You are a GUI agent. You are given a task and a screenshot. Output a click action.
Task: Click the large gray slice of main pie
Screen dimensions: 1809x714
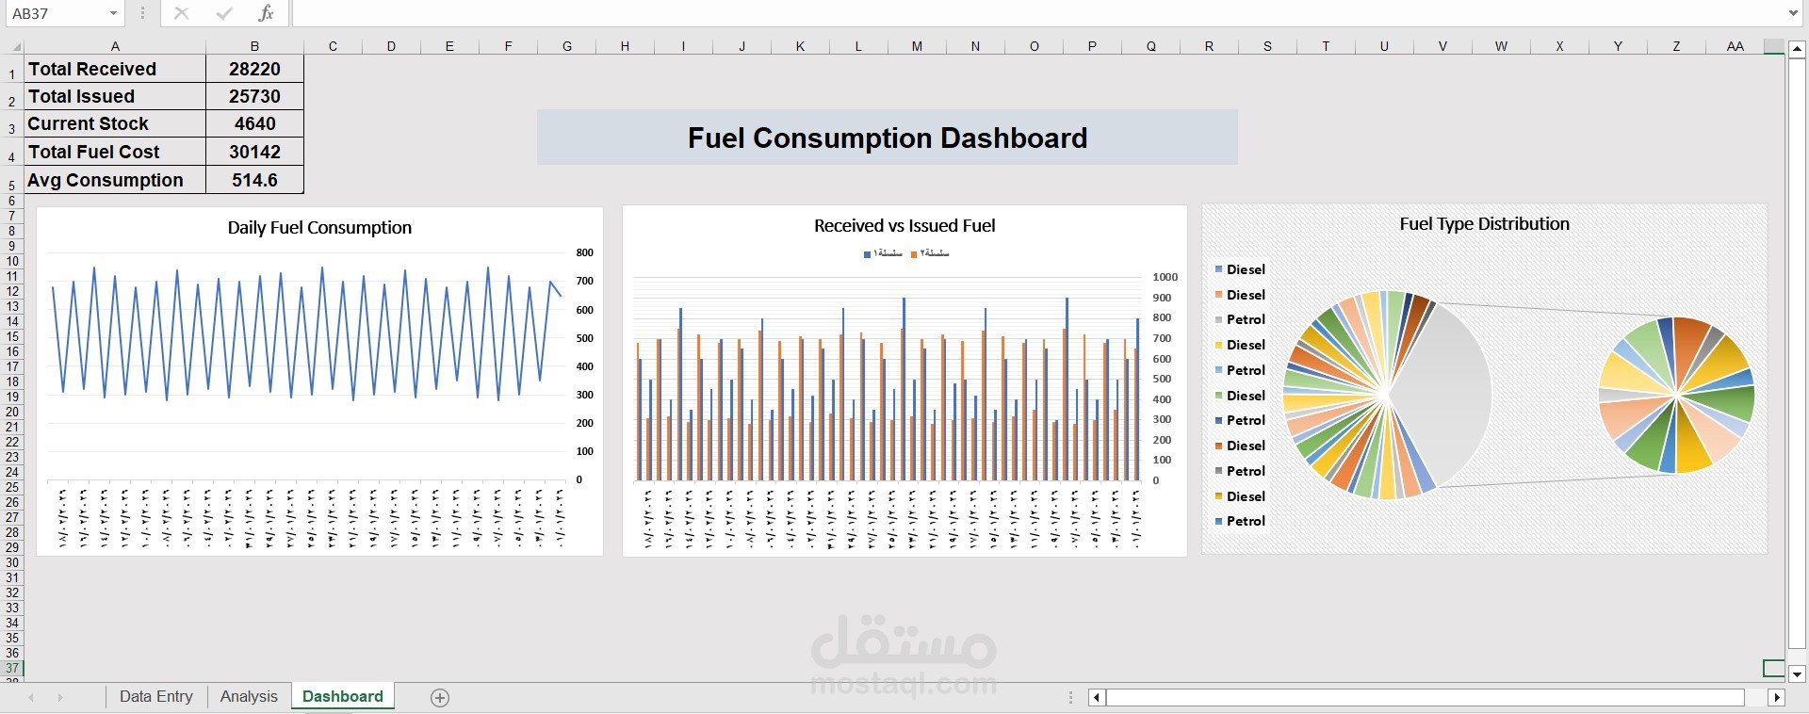tap(1446, 396)
